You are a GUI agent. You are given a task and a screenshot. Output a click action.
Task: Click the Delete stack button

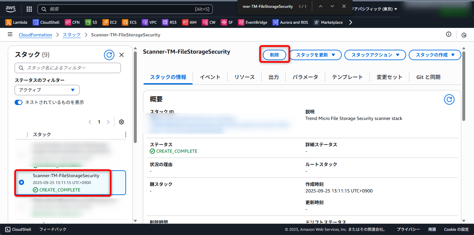[275, 55]
